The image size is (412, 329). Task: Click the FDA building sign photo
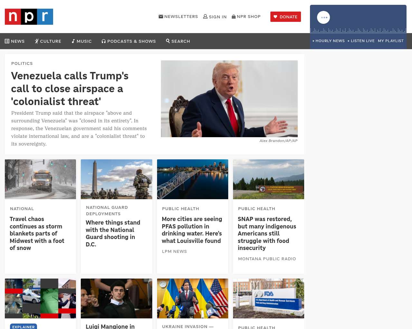point(268,298)
